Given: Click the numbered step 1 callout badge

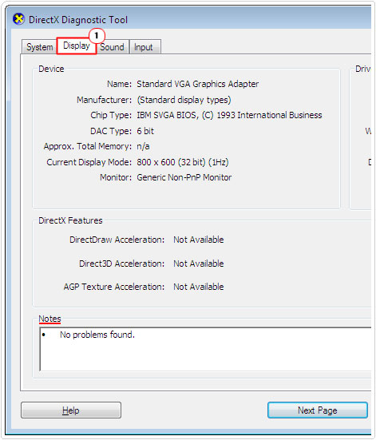Looking at the screenshot, I should [x=97, y=36].
